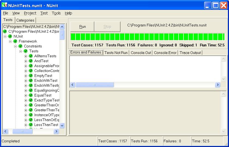Click tree panel scroll right arrow

click(x=56, y=131)
